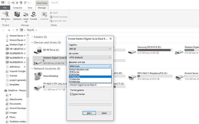199x124 pixels.
Task: Open the Capacity dropdown
Action: pos(90,49)
